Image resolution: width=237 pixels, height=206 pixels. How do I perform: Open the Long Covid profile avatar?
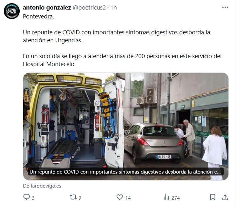click(x=12, y=11)
